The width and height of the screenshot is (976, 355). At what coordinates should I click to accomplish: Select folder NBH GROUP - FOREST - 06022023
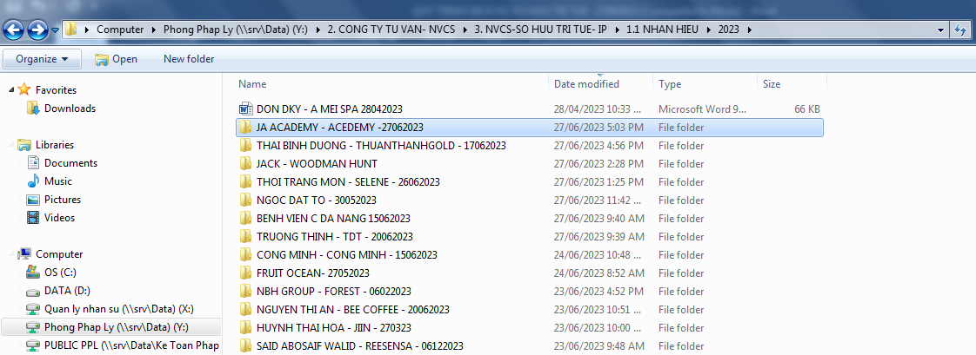[334, 291]
